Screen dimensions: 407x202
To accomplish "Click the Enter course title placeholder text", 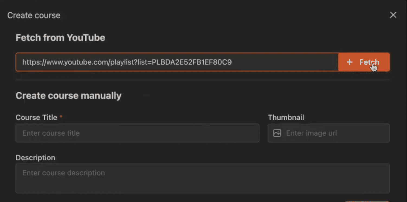I will [x=51, y=133].
